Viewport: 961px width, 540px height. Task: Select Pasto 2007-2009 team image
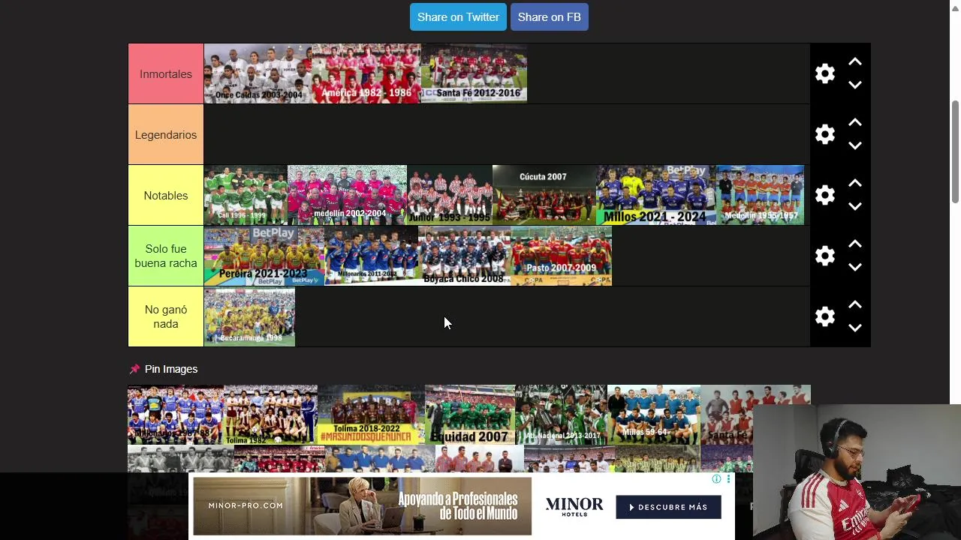[x=561, y=256]
